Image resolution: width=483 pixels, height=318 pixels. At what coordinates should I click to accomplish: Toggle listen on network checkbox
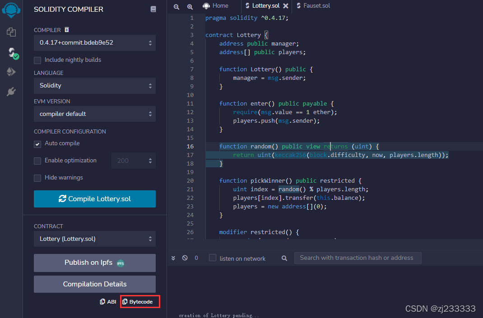coord(213,258)
